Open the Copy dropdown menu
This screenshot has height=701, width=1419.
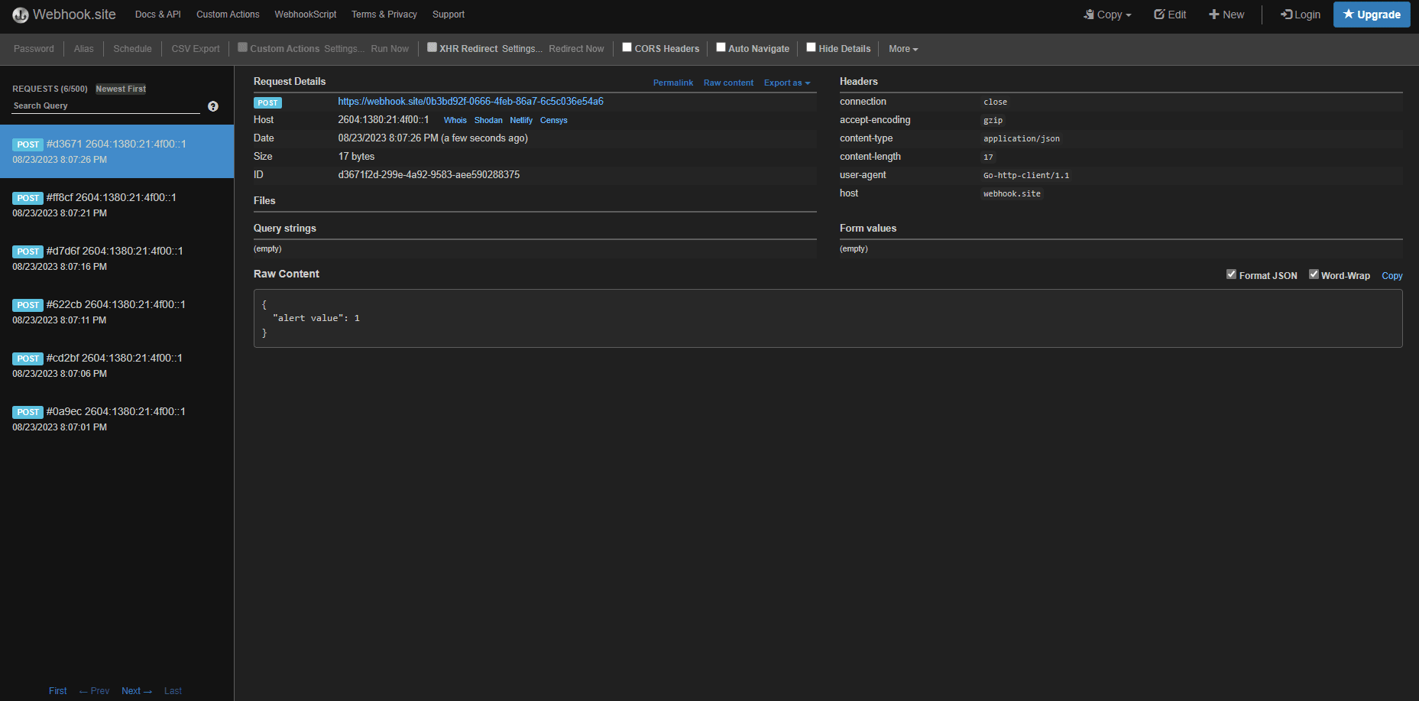coord(1107,15)
